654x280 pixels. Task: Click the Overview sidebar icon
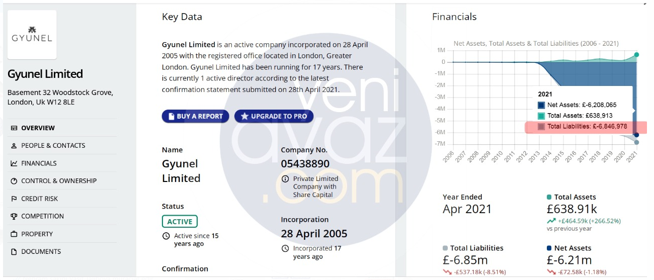tap(14, 128)
